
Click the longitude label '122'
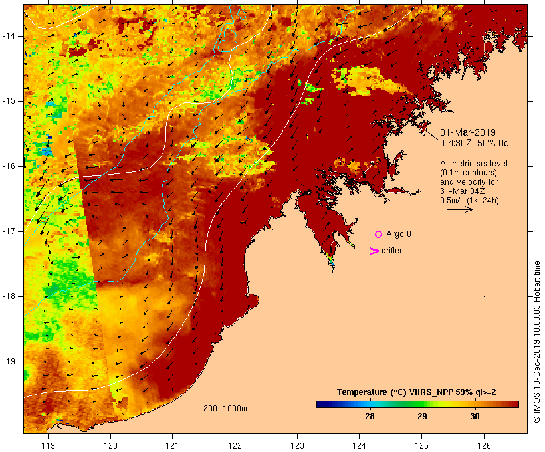click(235, 445)
